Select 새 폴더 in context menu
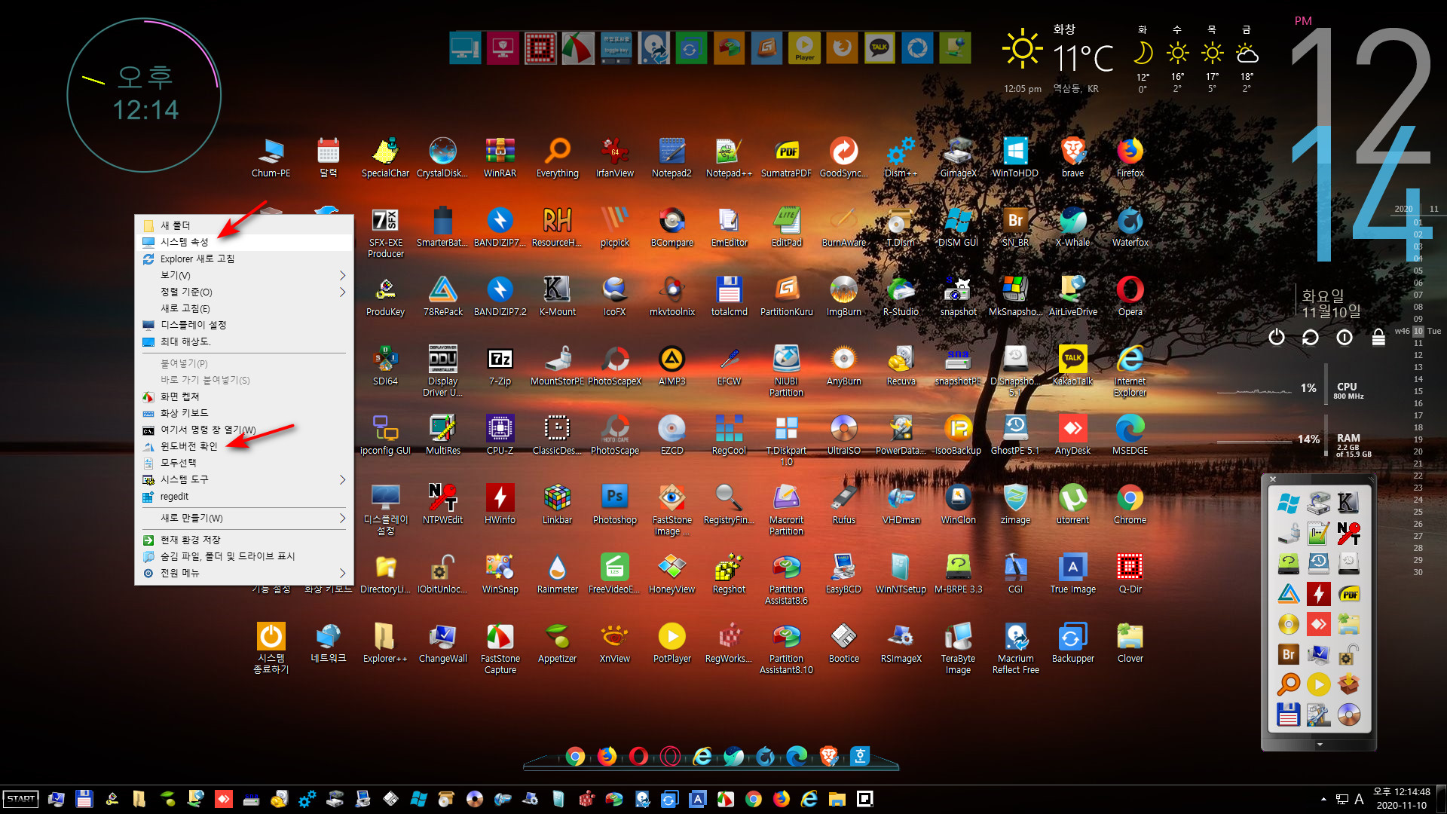 point(243,225)
